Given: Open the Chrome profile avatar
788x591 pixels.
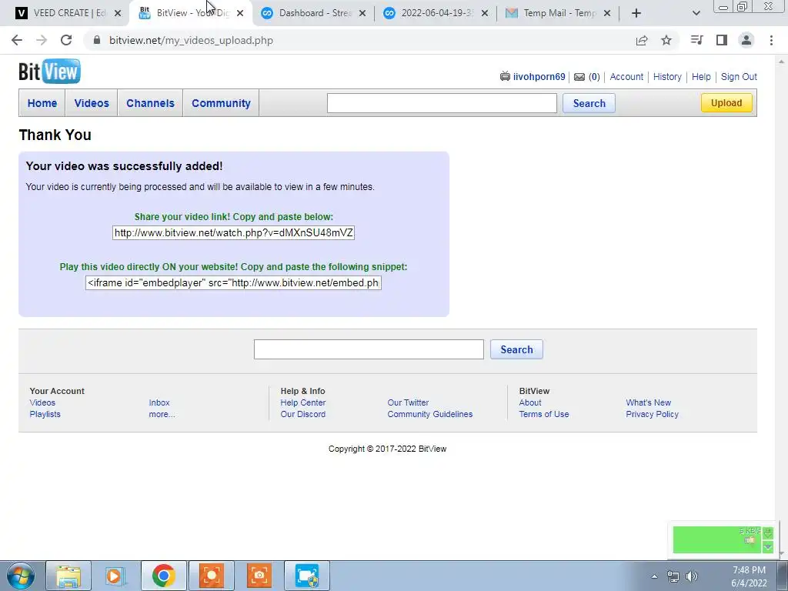Looking at the screenshot, I should tap(746, 40).
